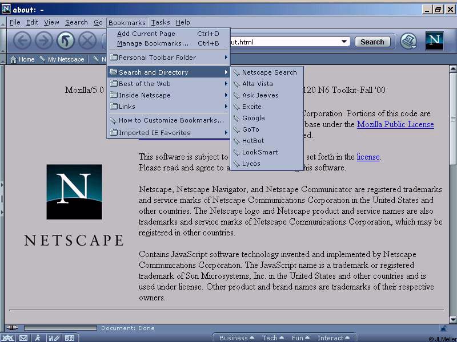457x342 pixels.
Task: Open the Alta Vista bookmark
Action: click(x=267, y=84)
